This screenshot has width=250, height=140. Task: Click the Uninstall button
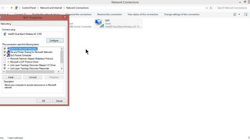pos(33,77)
